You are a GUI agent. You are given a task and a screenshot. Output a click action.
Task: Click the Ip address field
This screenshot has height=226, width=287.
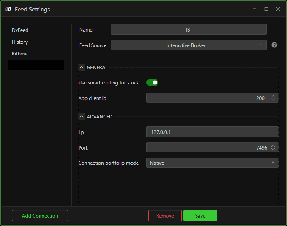pos(213,132)
